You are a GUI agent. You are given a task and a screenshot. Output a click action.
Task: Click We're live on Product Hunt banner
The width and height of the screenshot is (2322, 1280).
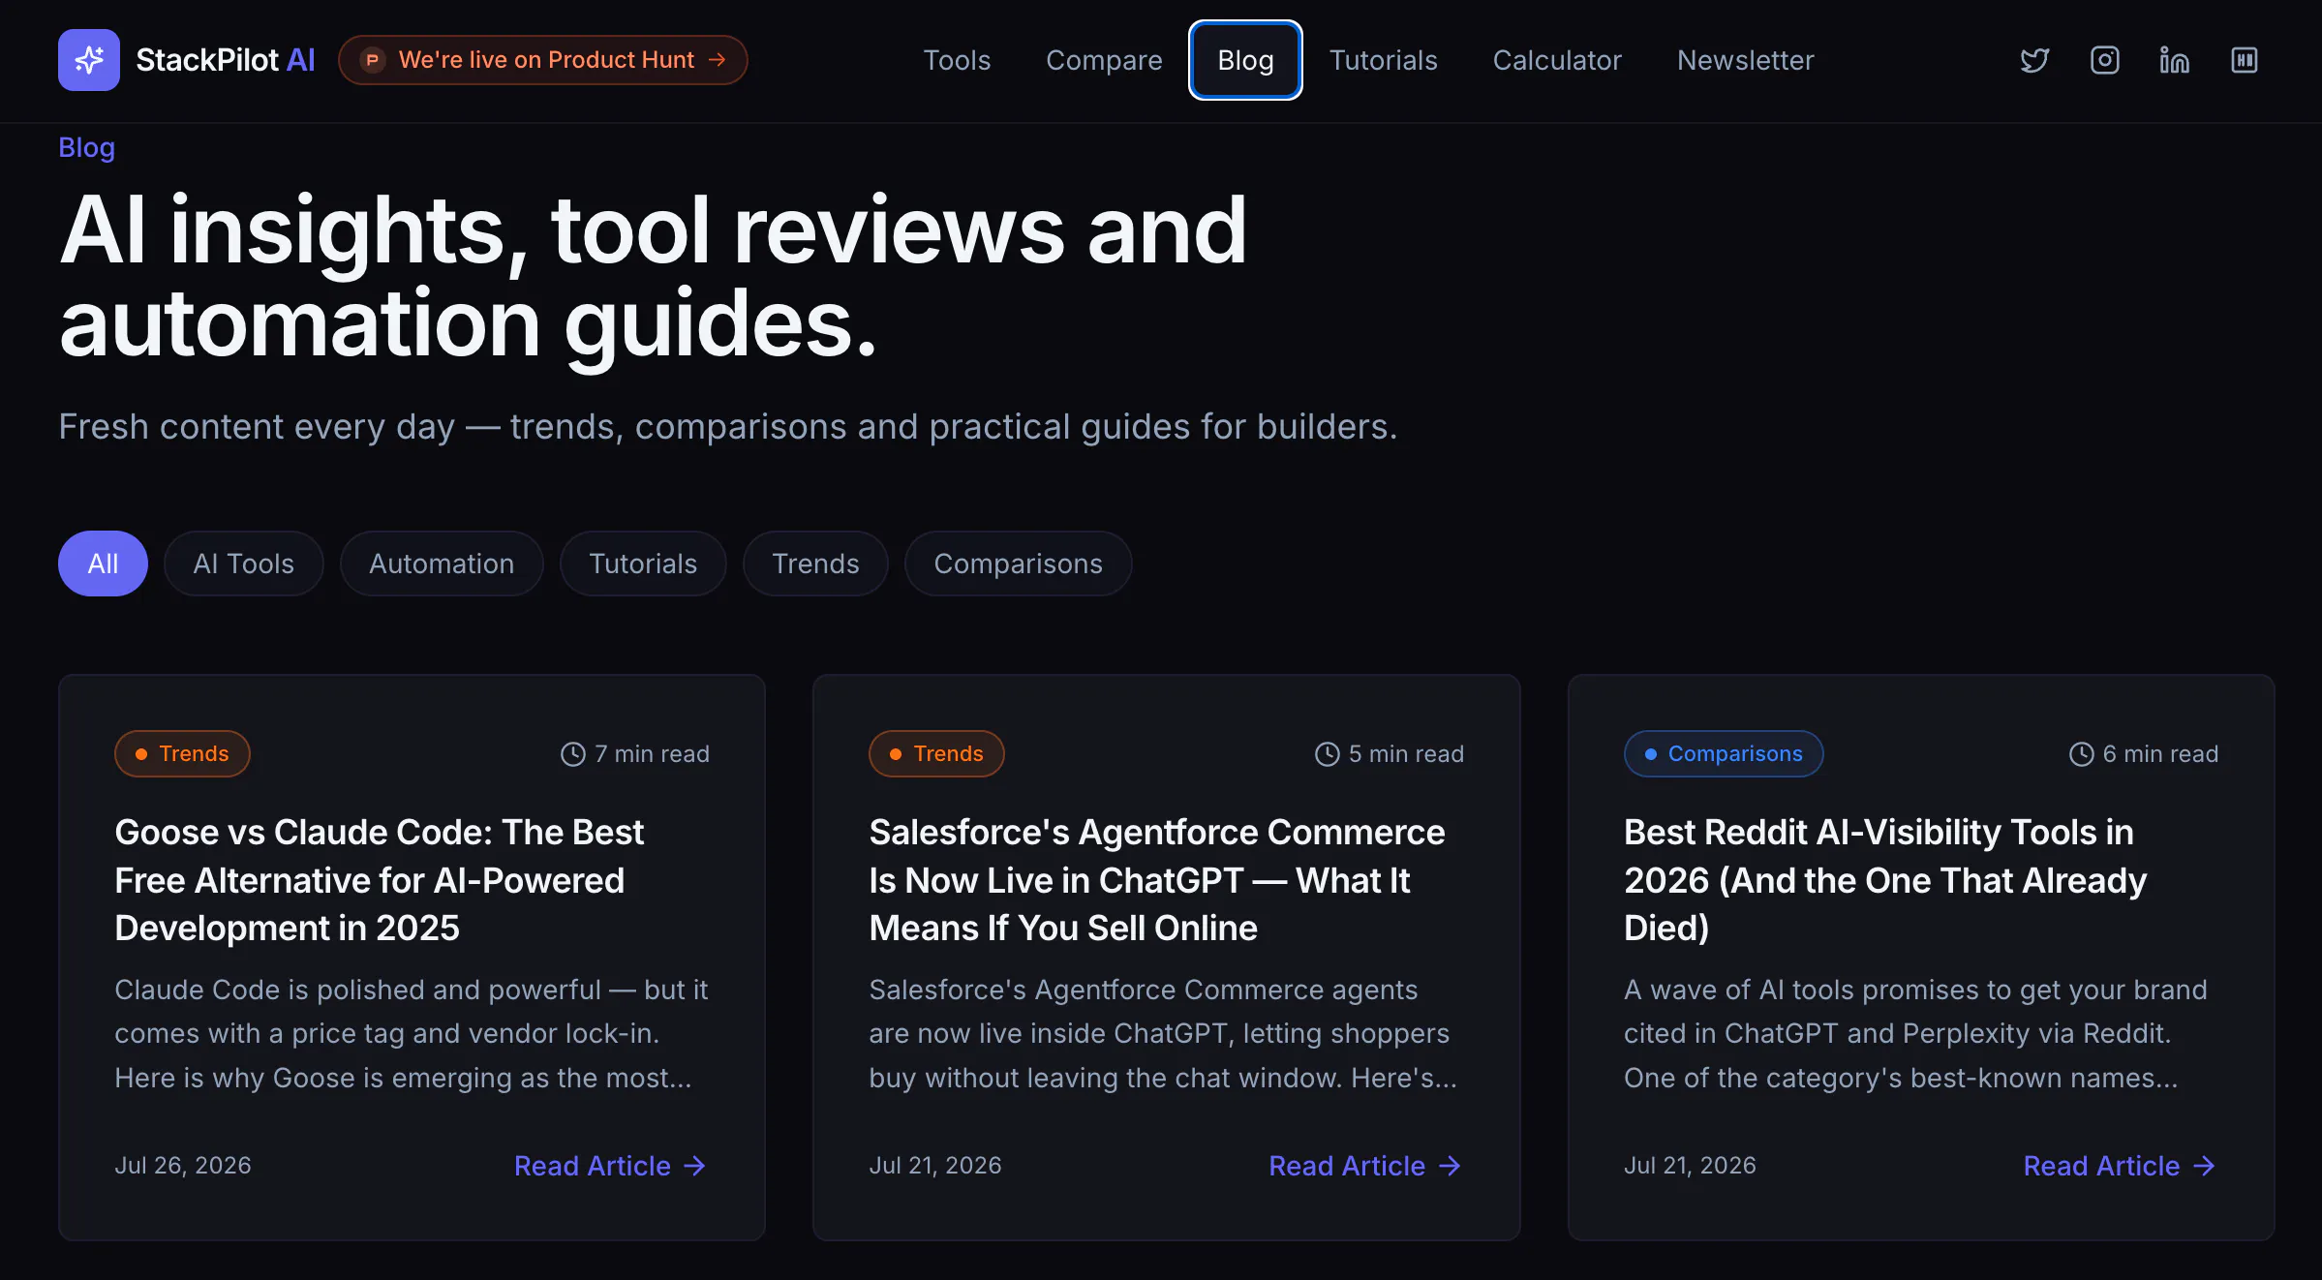point(542,60)
